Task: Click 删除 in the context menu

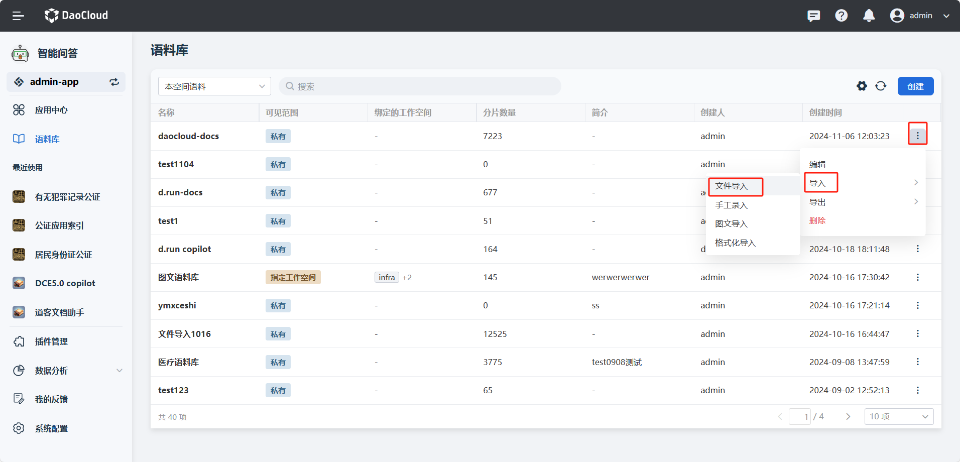Action: 817,220
